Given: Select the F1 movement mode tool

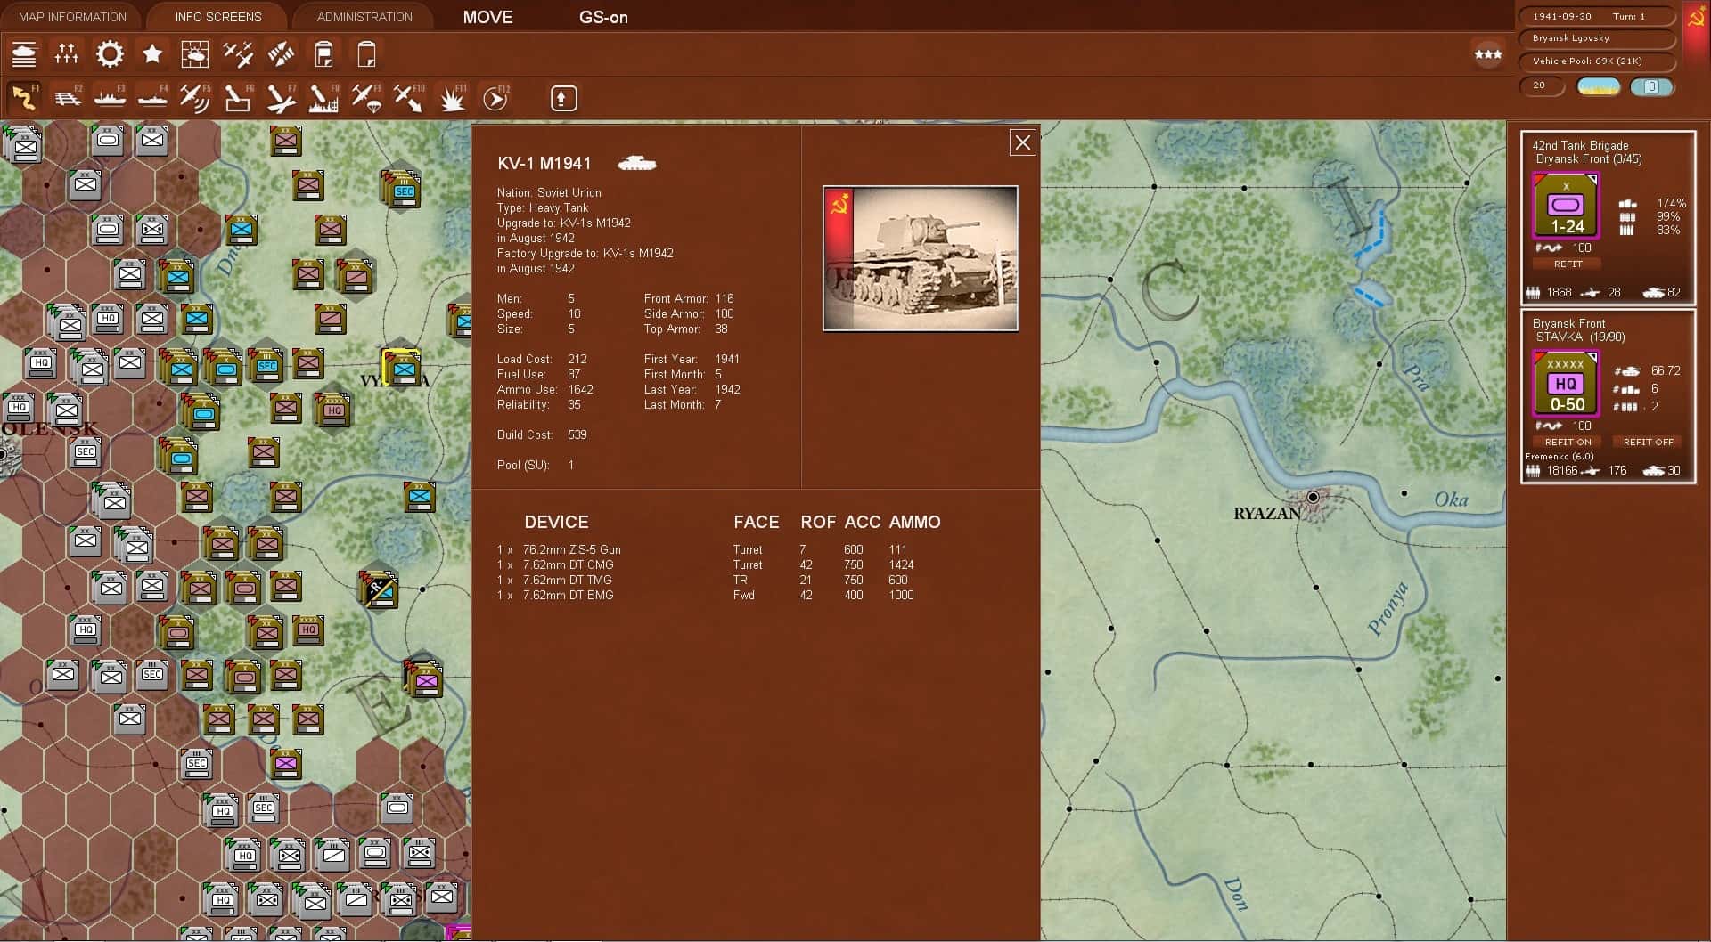Looking at the screenshot, I should 24,98.
